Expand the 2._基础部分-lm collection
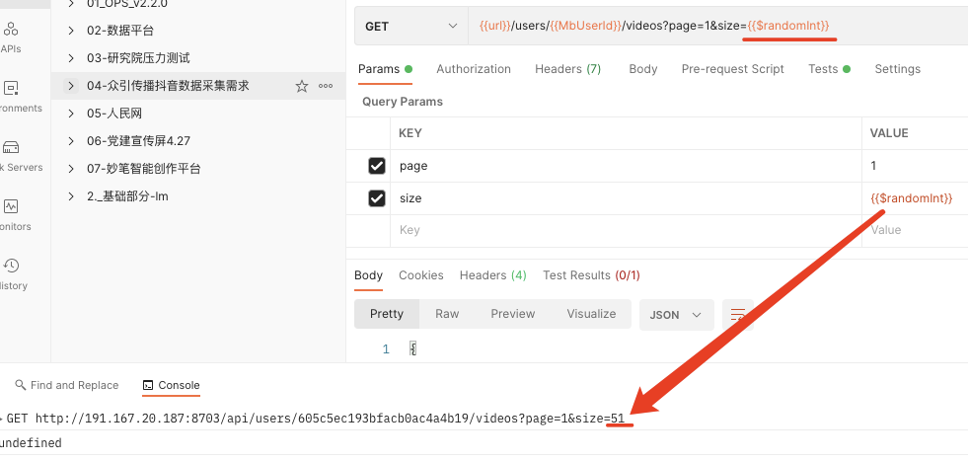 71,196
